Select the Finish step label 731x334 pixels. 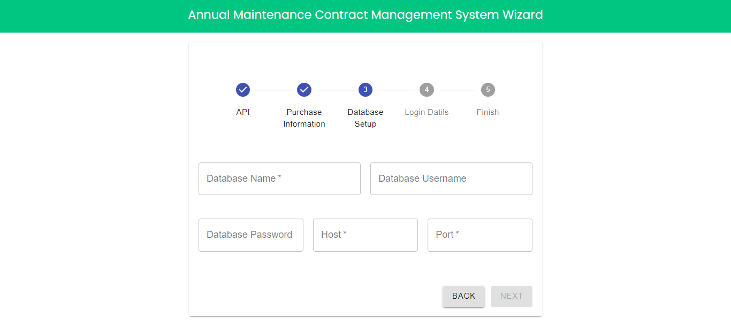pos(488,112)
